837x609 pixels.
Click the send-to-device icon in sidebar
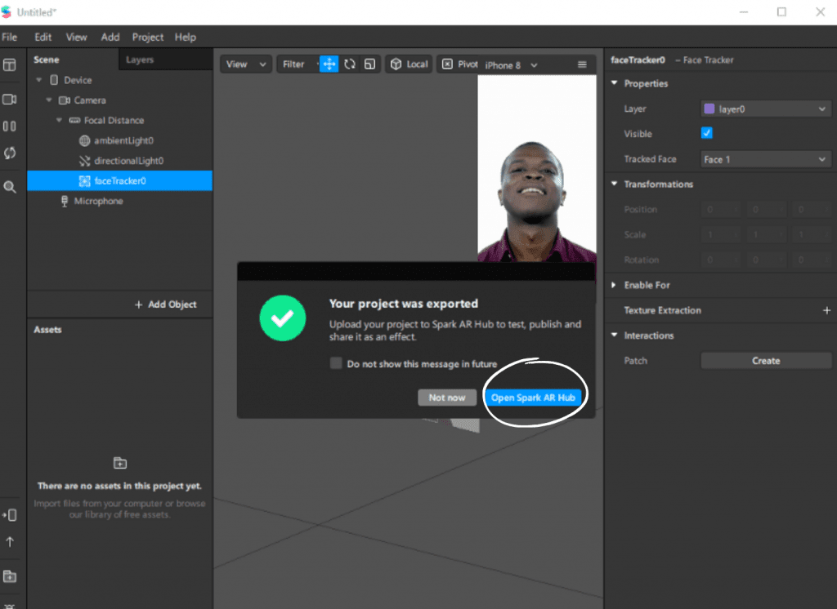(10, 515)
